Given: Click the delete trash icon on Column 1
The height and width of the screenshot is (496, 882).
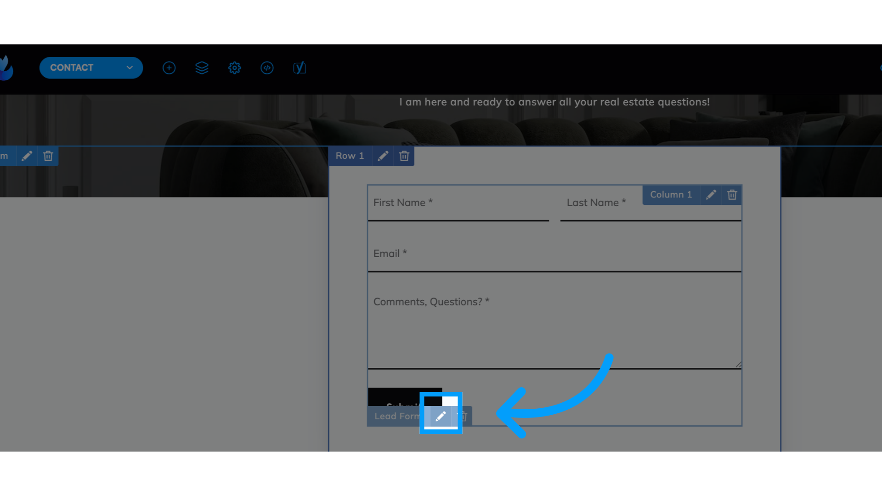Looking at the screenshot, I should coord(732,194).
